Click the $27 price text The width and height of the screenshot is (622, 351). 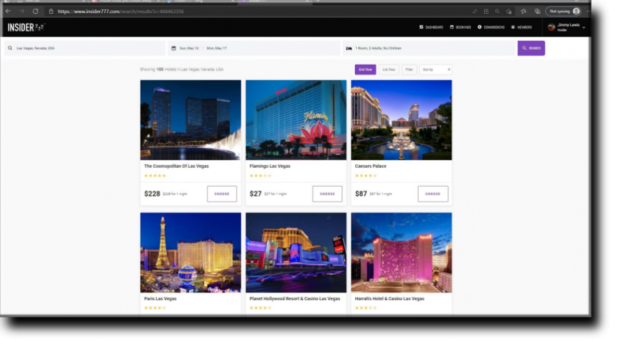[255, 194]
